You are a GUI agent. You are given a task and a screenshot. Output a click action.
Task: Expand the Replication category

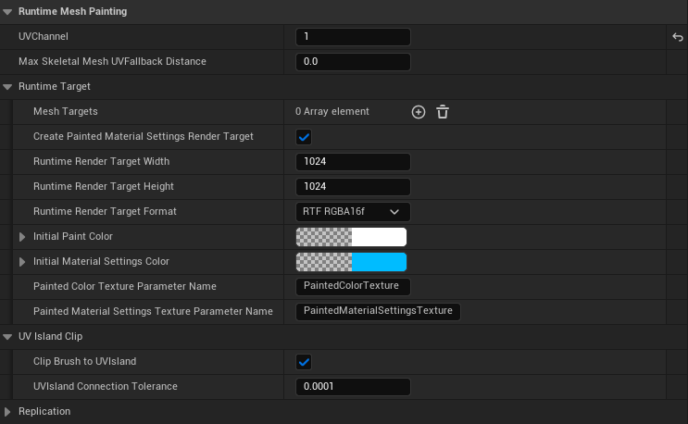(x=7, y=412)
